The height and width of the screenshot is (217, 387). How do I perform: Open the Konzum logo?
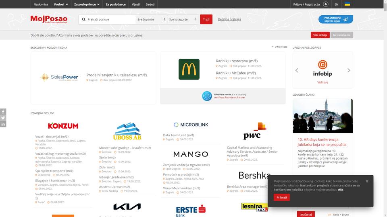[63, 126]
